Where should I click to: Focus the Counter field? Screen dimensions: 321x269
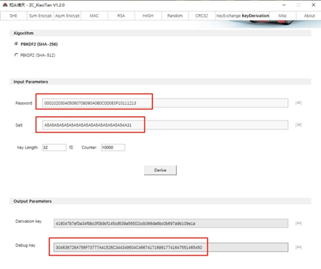pos(113,148)
